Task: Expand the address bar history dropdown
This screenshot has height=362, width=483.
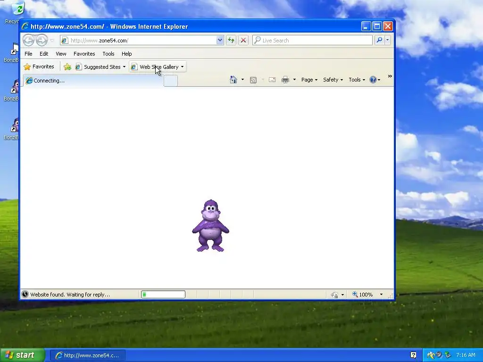Action: pyautogui.click(x=220, y=41)
